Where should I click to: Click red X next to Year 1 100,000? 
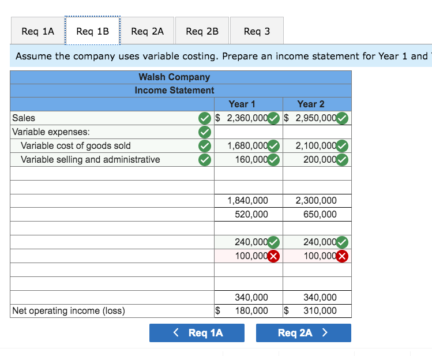point(273,256)
